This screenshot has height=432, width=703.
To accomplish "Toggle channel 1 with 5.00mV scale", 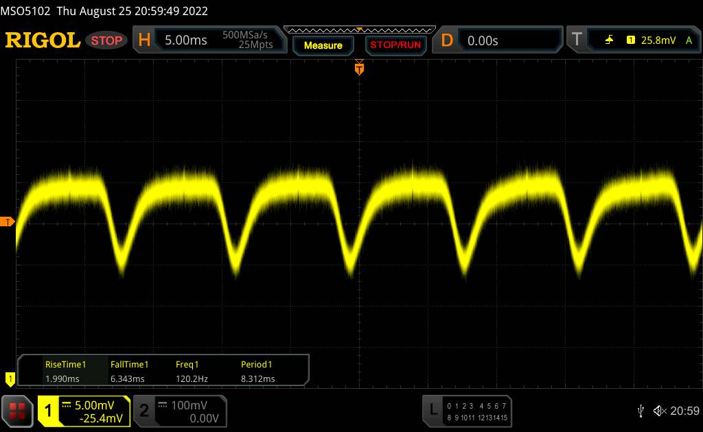I will [84, 411].
